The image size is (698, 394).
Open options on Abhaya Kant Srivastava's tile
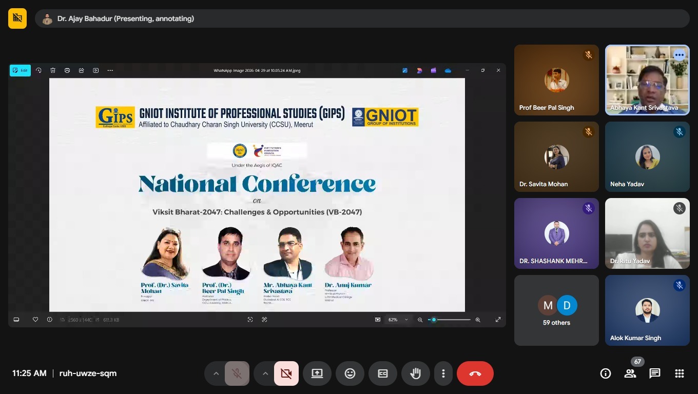pos(680,55)
